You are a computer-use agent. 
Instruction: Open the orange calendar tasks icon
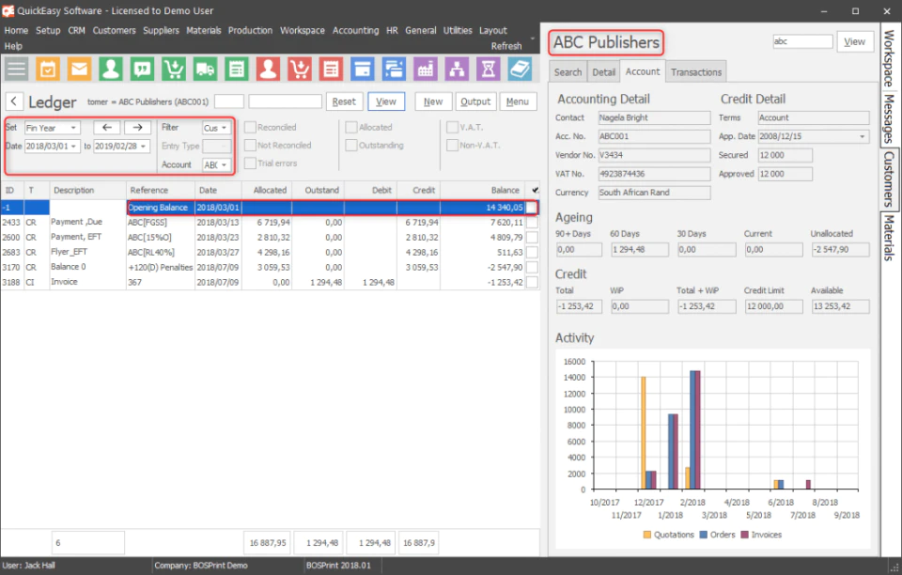pyautogui.click(x=48, y=69)
